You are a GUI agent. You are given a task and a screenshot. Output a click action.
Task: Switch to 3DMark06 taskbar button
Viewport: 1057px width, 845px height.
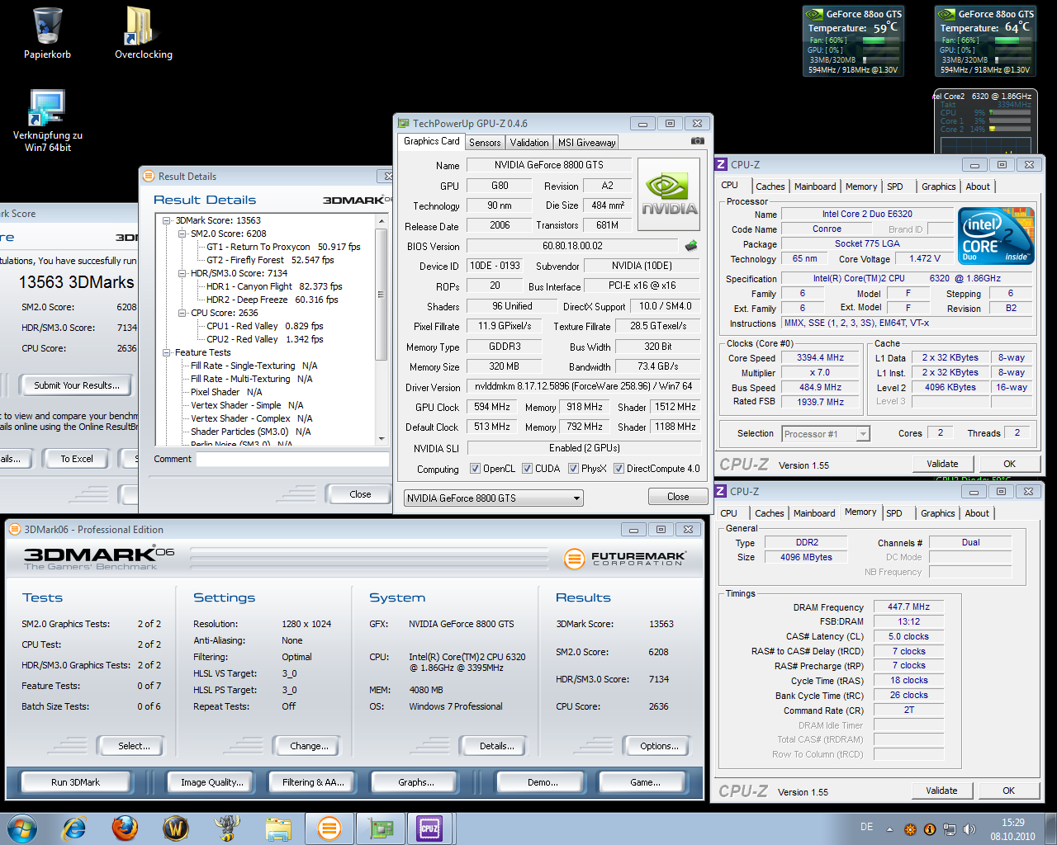coord(329,828)
